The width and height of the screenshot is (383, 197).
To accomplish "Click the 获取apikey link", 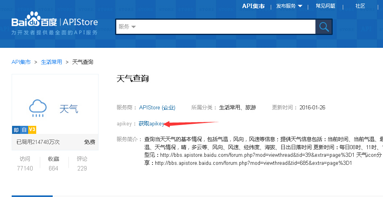I will pyautogui.click(x=151, y=124).
